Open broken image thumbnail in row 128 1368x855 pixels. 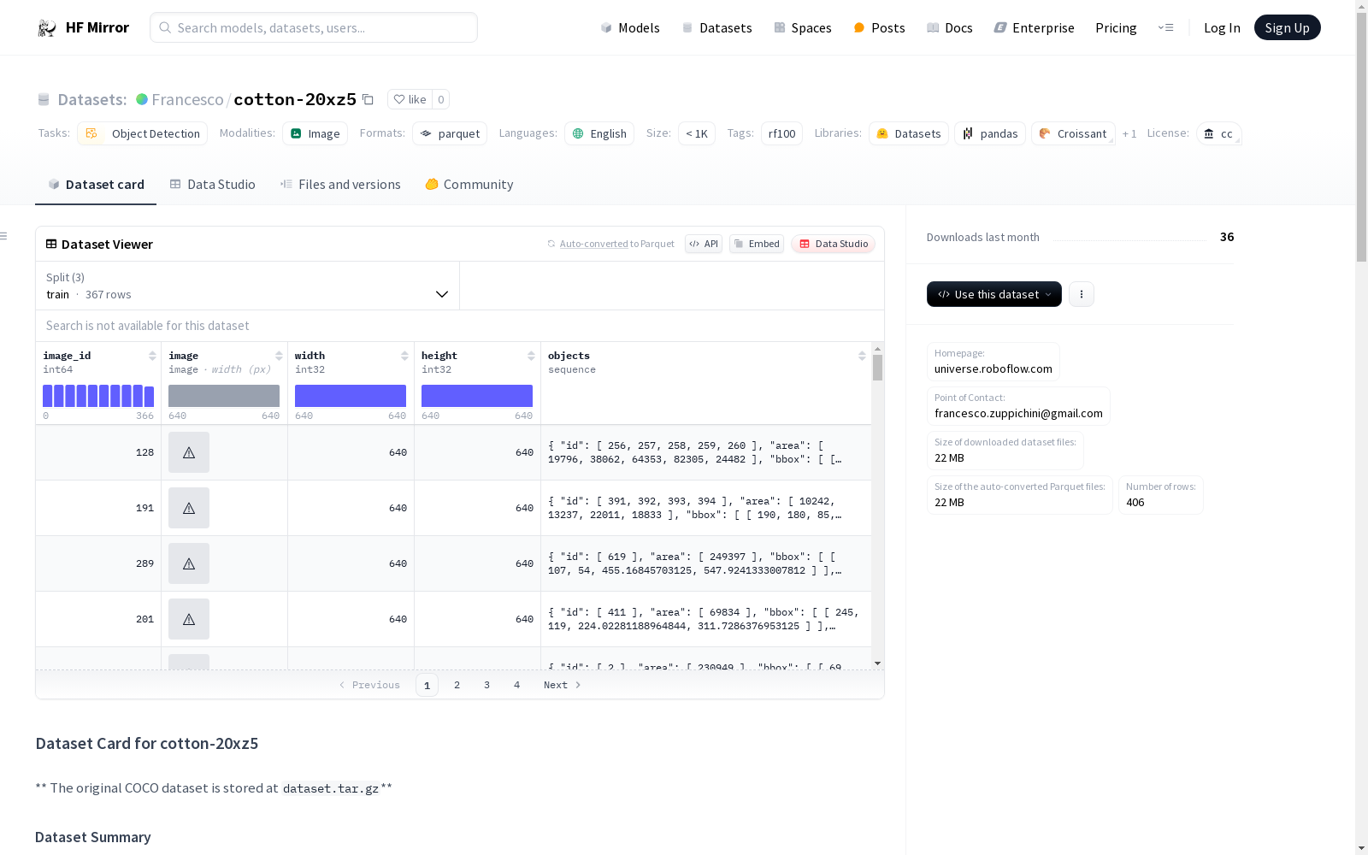[189, 452]
